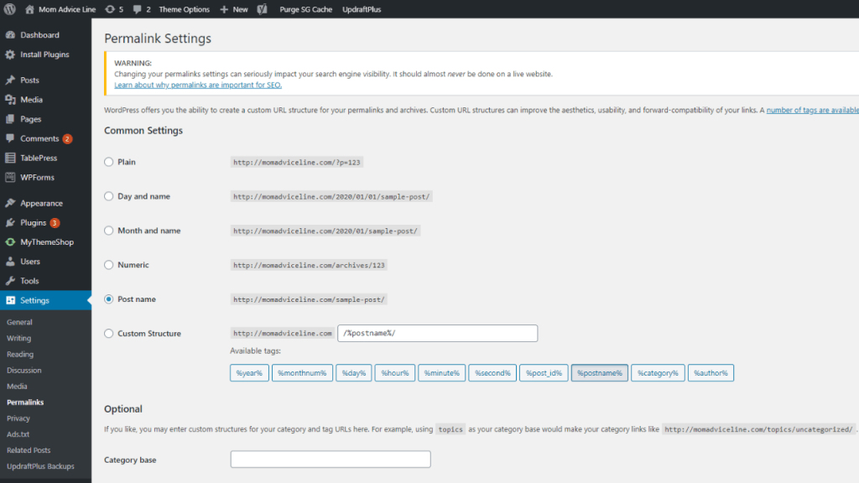Select the Day and name radio button

108,196
